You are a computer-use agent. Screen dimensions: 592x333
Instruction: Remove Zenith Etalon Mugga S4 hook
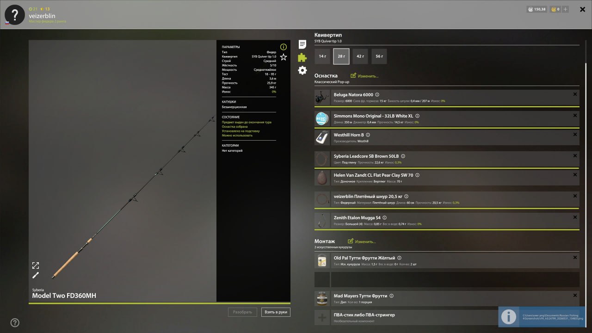coord(575,217)
